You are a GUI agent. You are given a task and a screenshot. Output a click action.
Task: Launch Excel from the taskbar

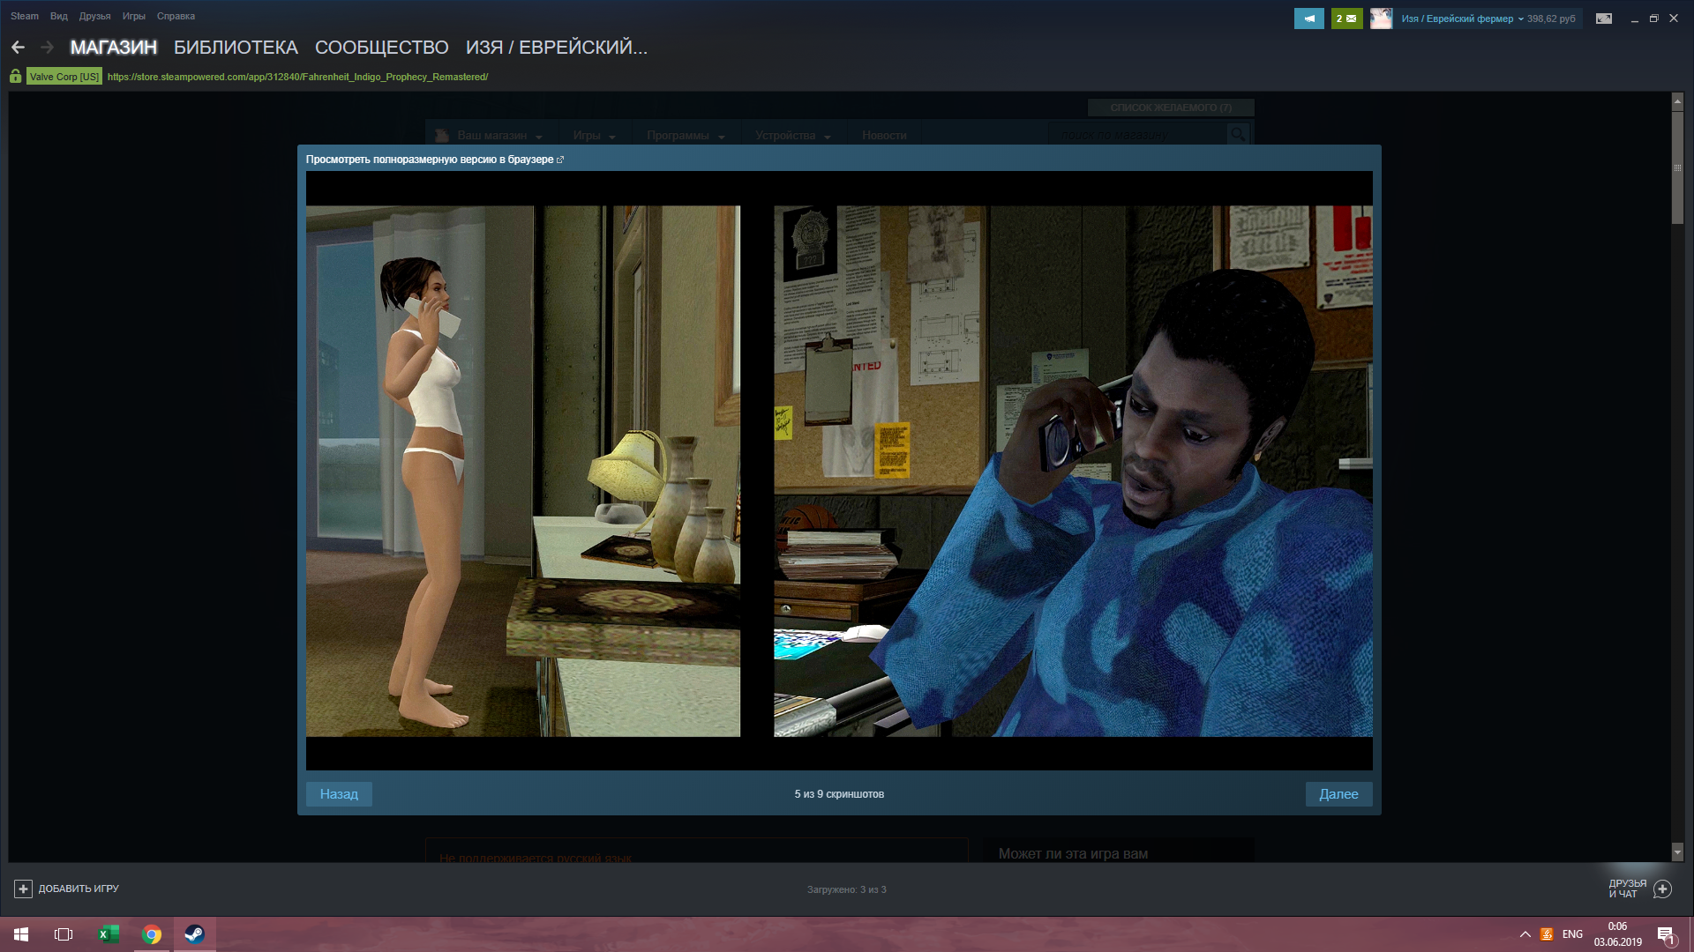coord(109,934)
